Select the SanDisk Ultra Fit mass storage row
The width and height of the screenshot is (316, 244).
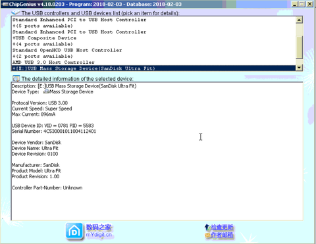click(x=153, y=68)
